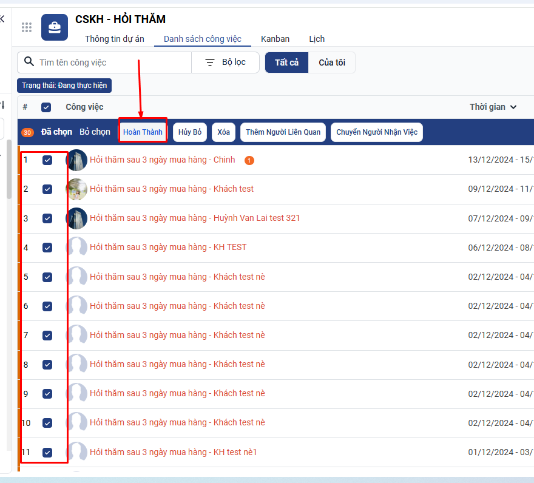Image resolution: width=534 pixels, height=483 pixels.
Task: Switch to the Kanban tab
Action: tap(275, 39)
